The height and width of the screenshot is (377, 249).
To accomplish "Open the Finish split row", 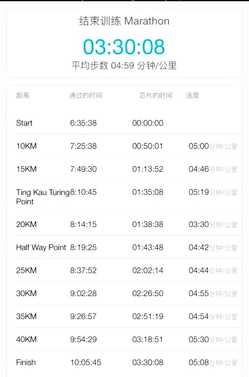I will 129,362.
